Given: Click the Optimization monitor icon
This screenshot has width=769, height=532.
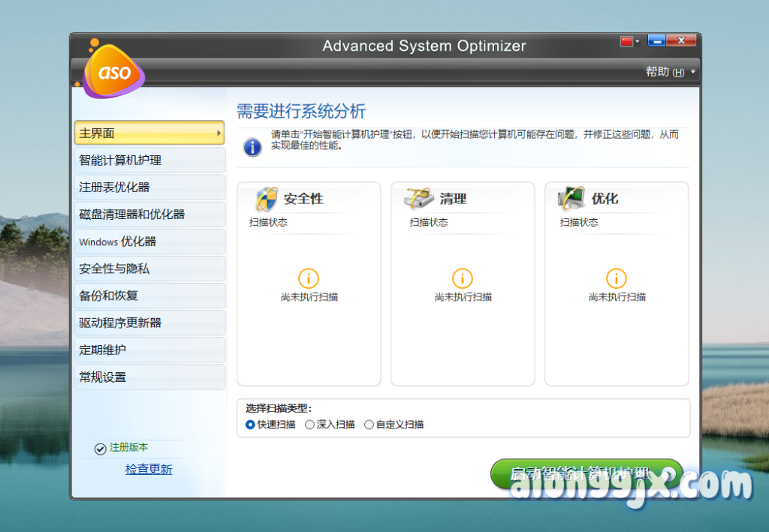Looking at the screenshot, I should (572, 199).
